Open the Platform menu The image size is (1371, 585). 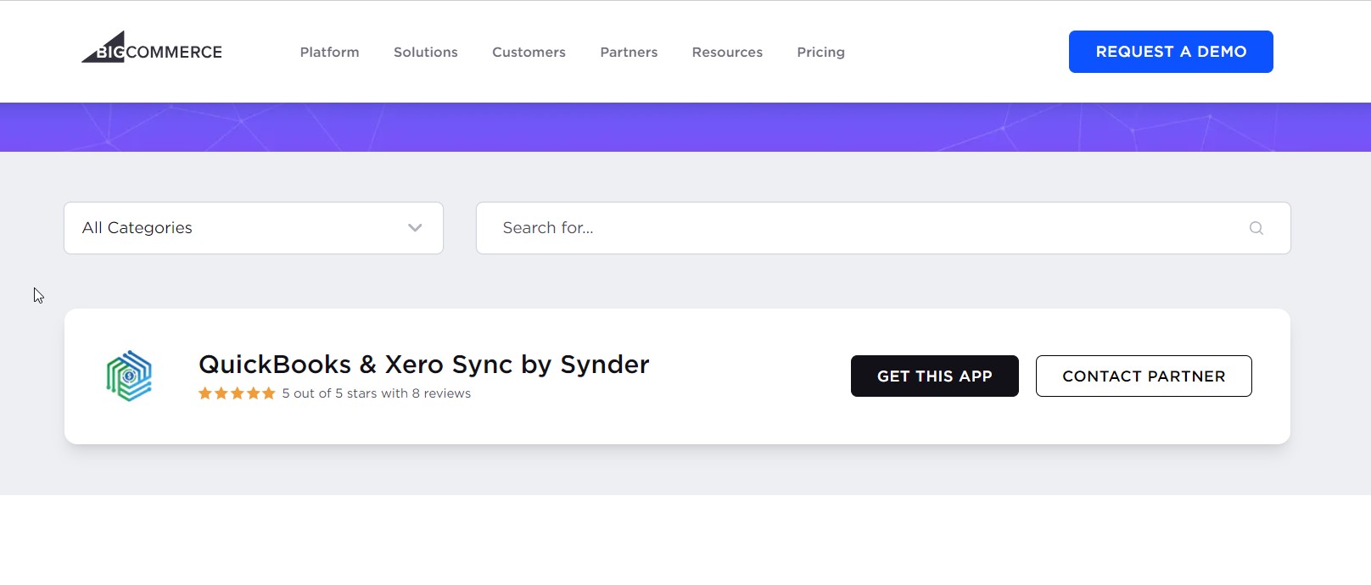tap(329, 52)
